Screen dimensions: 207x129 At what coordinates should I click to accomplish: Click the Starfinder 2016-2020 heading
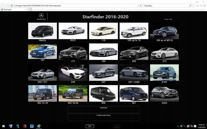point(105,17)
